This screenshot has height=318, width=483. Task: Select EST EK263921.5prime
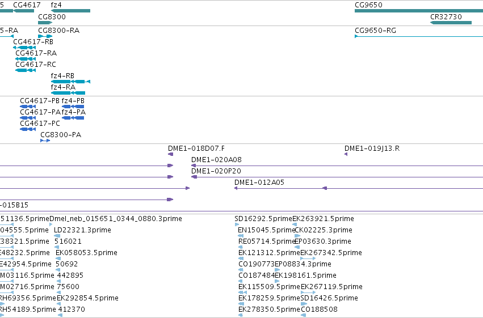point(323,219)
